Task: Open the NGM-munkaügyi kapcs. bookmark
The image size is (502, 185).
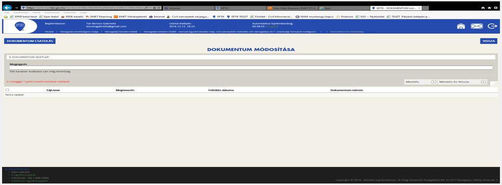Action: tap(314, 17)
